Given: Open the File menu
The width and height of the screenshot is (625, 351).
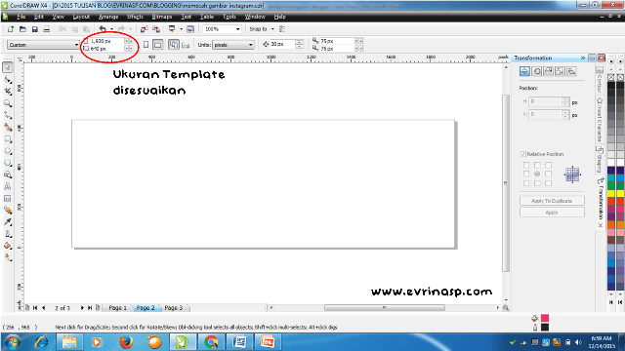Looking at the screenshot, I should (21, 17).
